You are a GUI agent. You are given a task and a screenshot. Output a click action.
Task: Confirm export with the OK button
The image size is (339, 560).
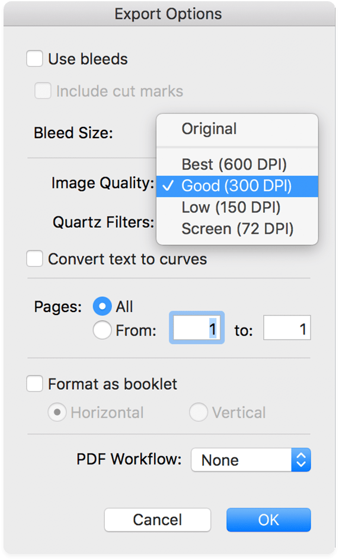pyautogui.click(x=268, y=520)
